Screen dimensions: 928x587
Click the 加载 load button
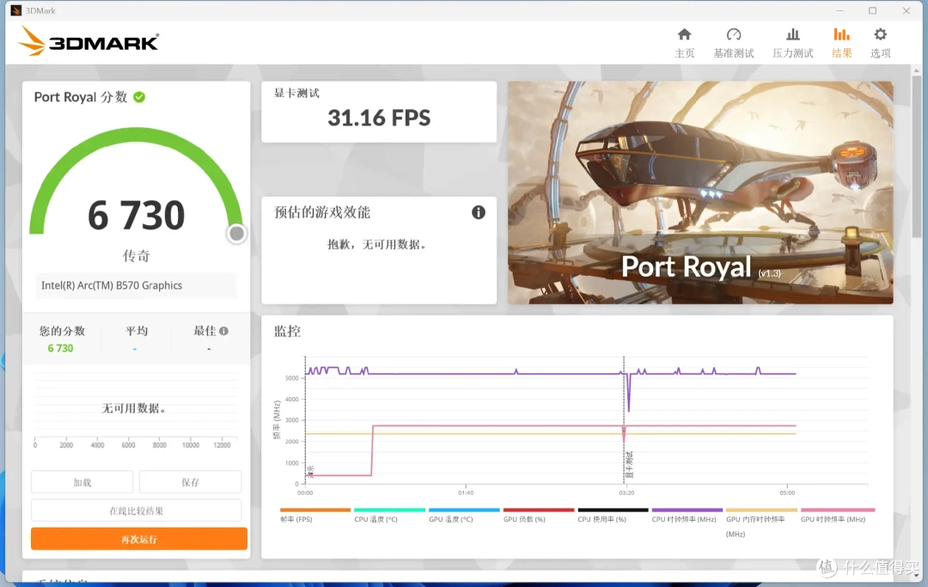[82, 482]
